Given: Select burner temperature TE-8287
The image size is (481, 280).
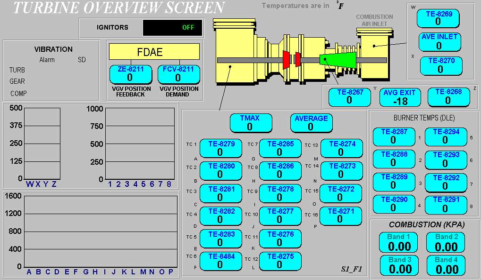Looking at the screenshot, I should 394,136.
